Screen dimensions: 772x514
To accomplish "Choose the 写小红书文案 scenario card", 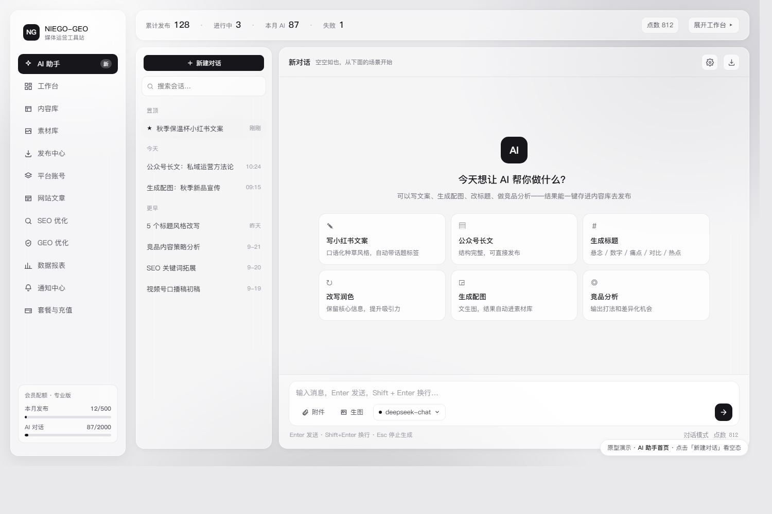I will click(x=382, y=239).
